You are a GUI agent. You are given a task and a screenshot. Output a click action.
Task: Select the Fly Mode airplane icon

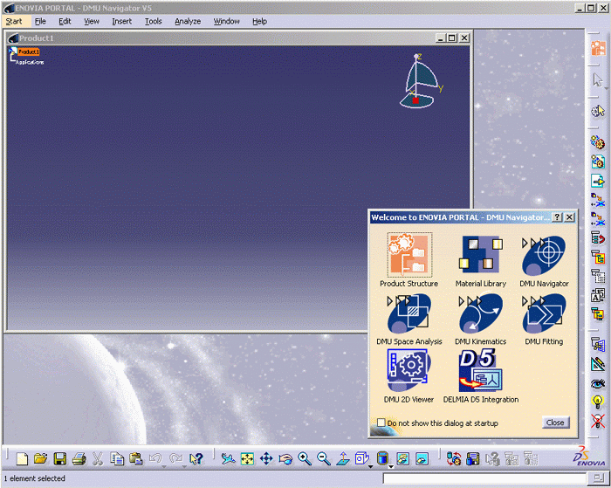point(228,459)
